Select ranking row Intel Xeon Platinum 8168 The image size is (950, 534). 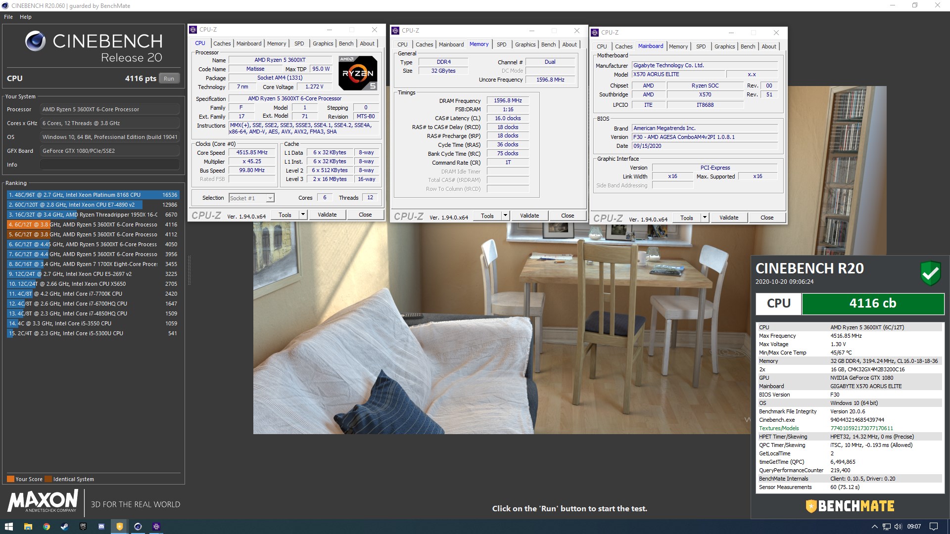[x=93, y=195]
